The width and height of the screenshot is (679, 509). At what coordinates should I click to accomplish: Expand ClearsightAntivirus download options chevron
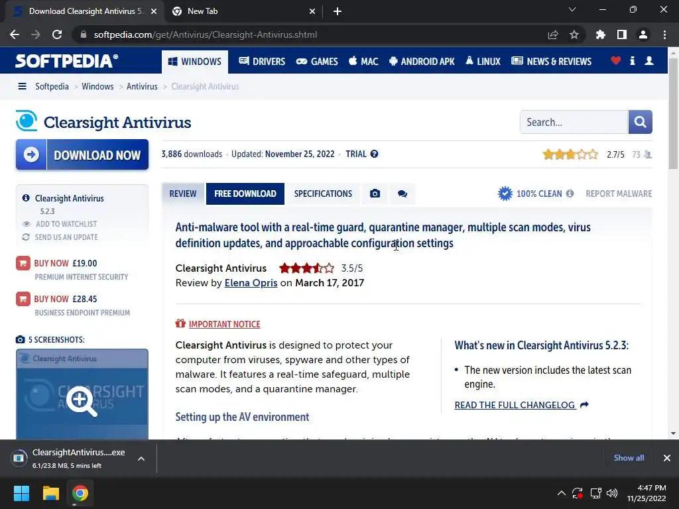pyautogui.click(x=141, y=459)
